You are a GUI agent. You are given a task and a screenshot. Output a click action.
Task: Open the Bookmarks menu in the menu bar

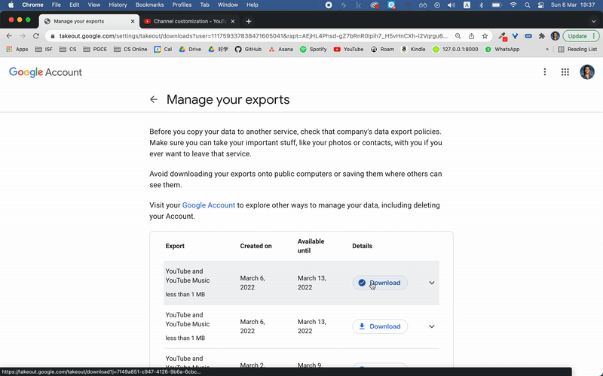click(x=149, y=5)
